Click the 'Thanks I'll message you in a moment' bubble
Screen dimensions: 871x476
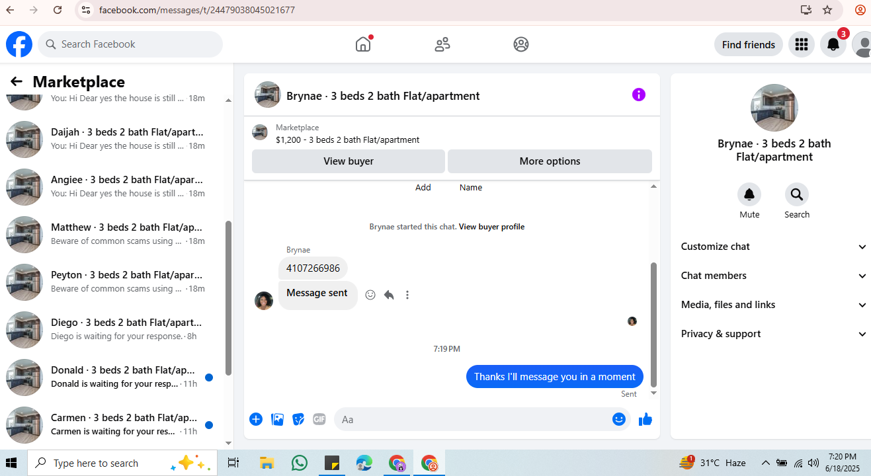click(555, 377)
